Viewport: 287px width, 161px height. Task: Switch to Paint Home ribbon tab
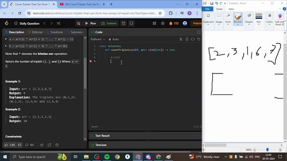coord(219,9)
